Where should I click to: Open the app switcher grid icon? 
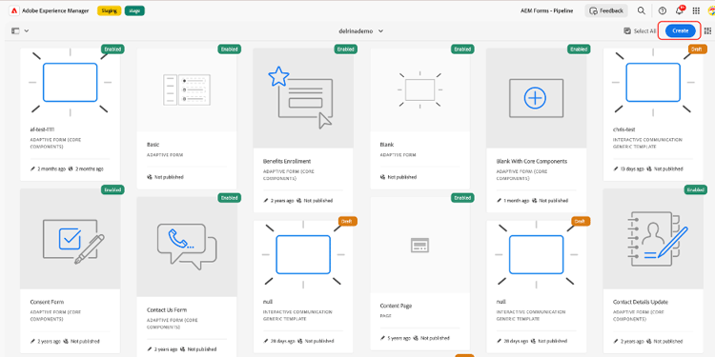tap(696, 10)
